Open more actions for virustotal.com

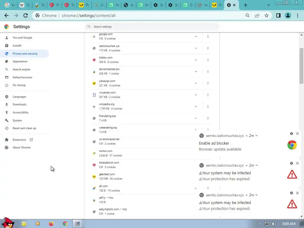(208, 95)
